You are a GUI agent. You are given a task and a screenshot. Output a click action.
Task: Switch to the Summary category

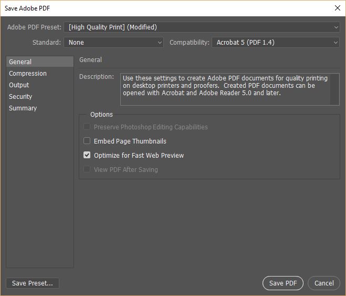click(x=40, y=108)
